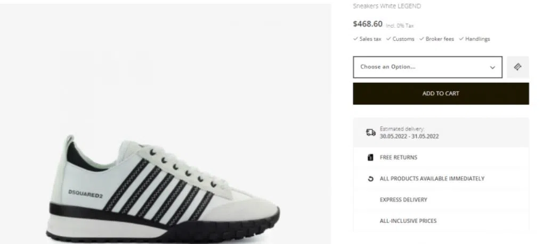Image resolution: width=551 pixels, height=244 pixels.
Task: Click the circular arrow availability icon
Action: tap(371, 179)
